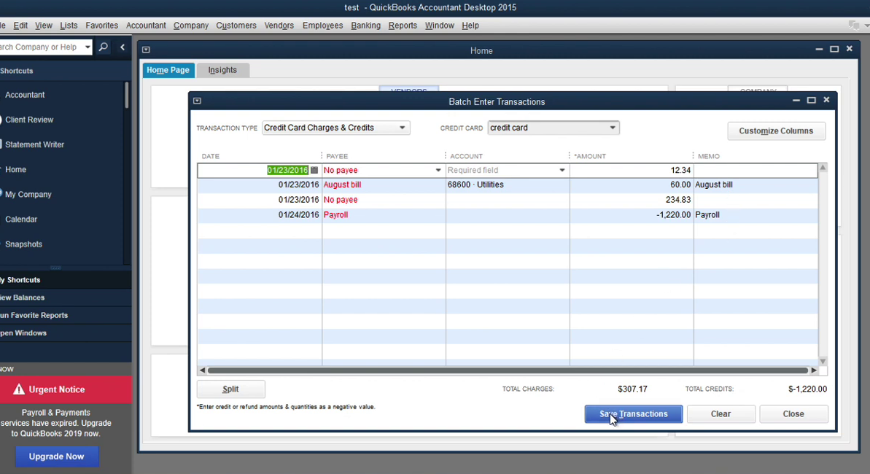Image resolution: width=870 pixels, height=474 pixels.
Task: Minimize the Batch Enter Transactions window
Action: tap(796, 101)
